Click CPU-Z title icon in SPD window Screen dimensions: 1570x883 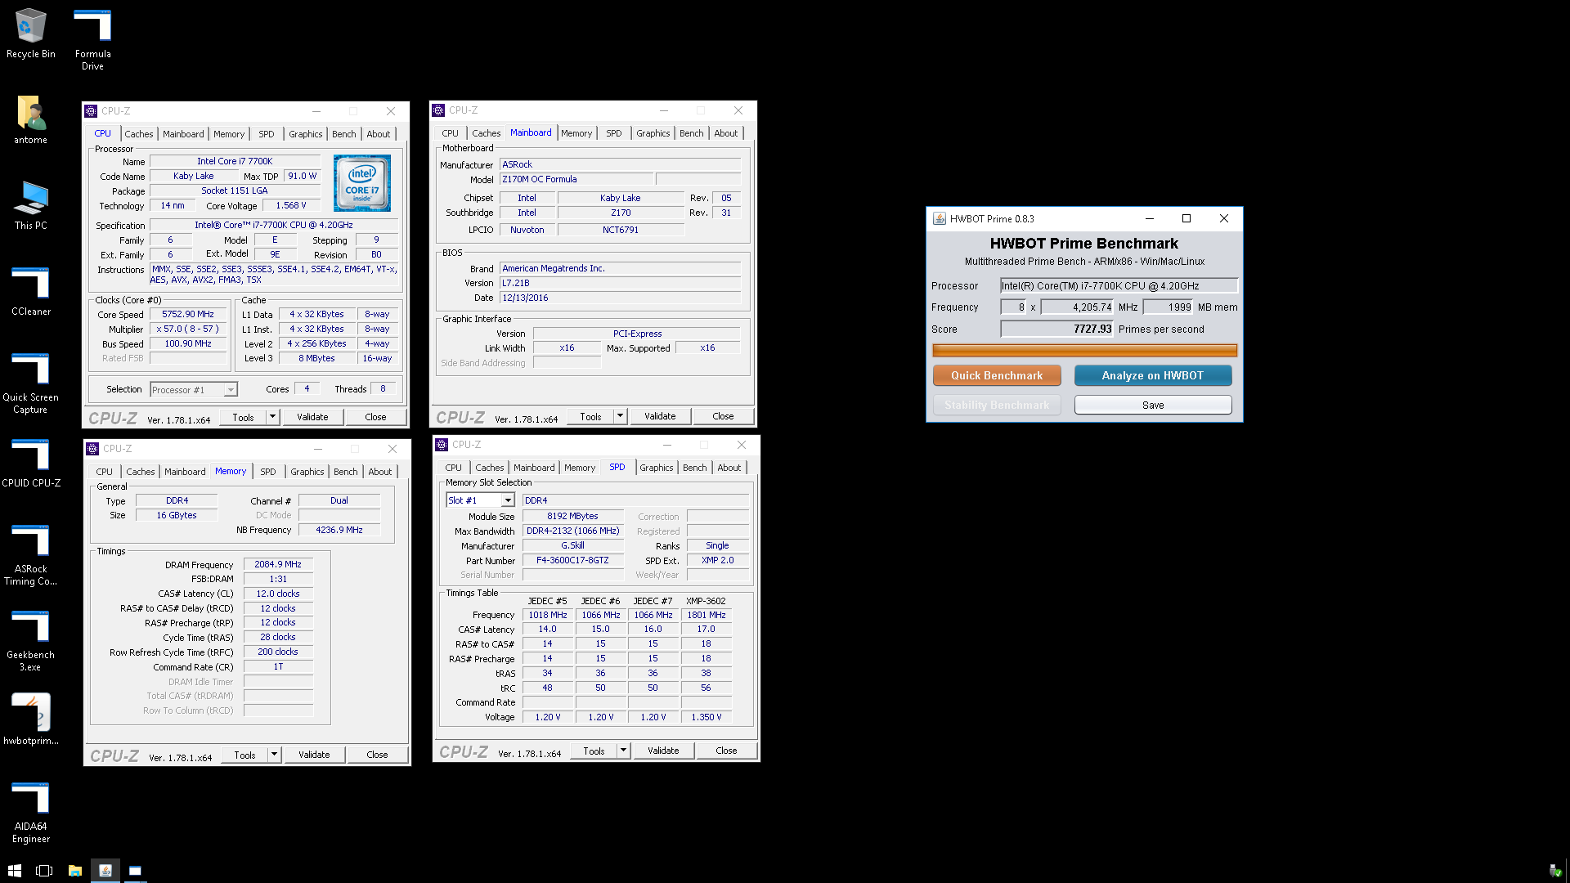pyautogui.click(x=442, y=445)
